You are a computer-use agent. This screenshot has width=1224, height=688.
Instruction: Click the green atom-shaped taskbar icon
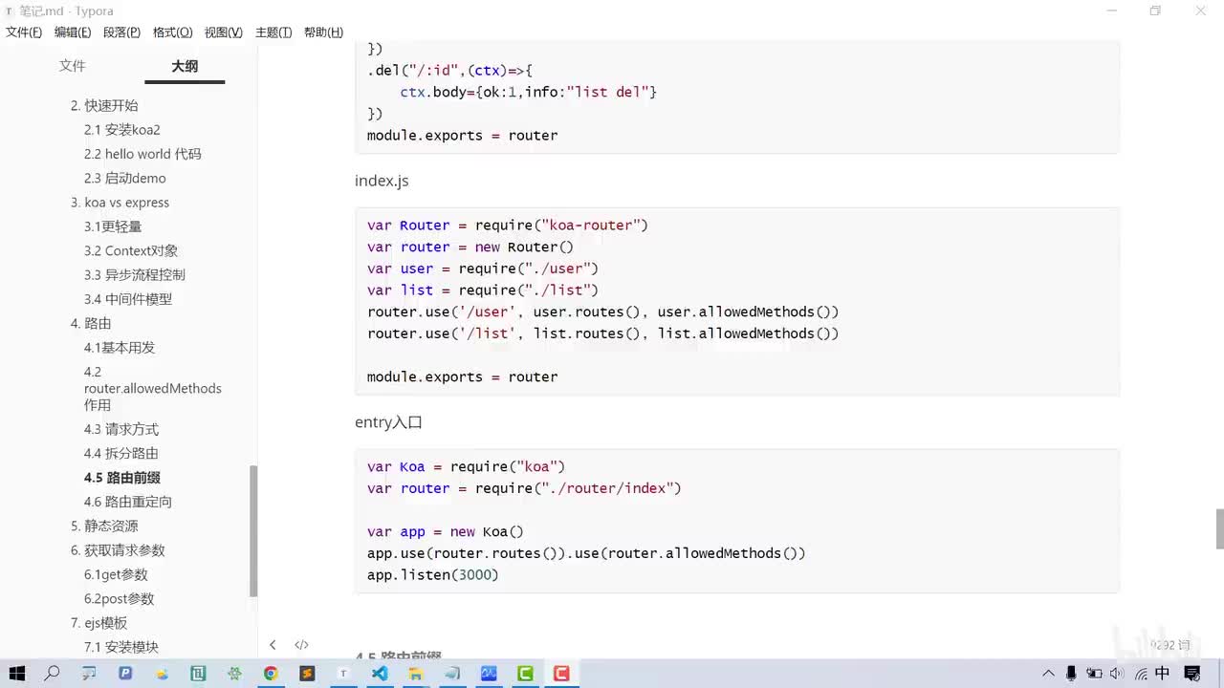(234, 674)
